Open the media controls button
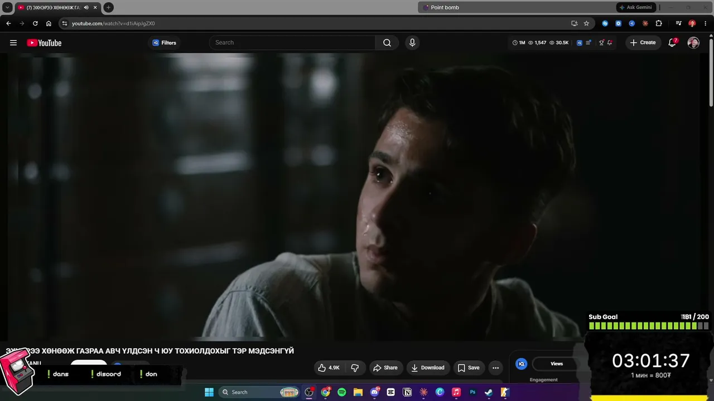This screenshot has width=714, height=401. pos(678,23)
